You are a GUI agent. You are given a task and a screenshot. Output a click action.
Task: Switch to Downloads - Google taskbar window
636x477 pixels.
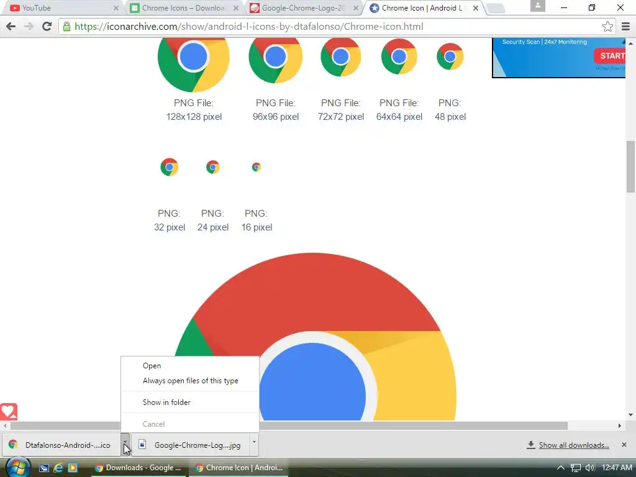pyautogui.click(x=138, y=468)
